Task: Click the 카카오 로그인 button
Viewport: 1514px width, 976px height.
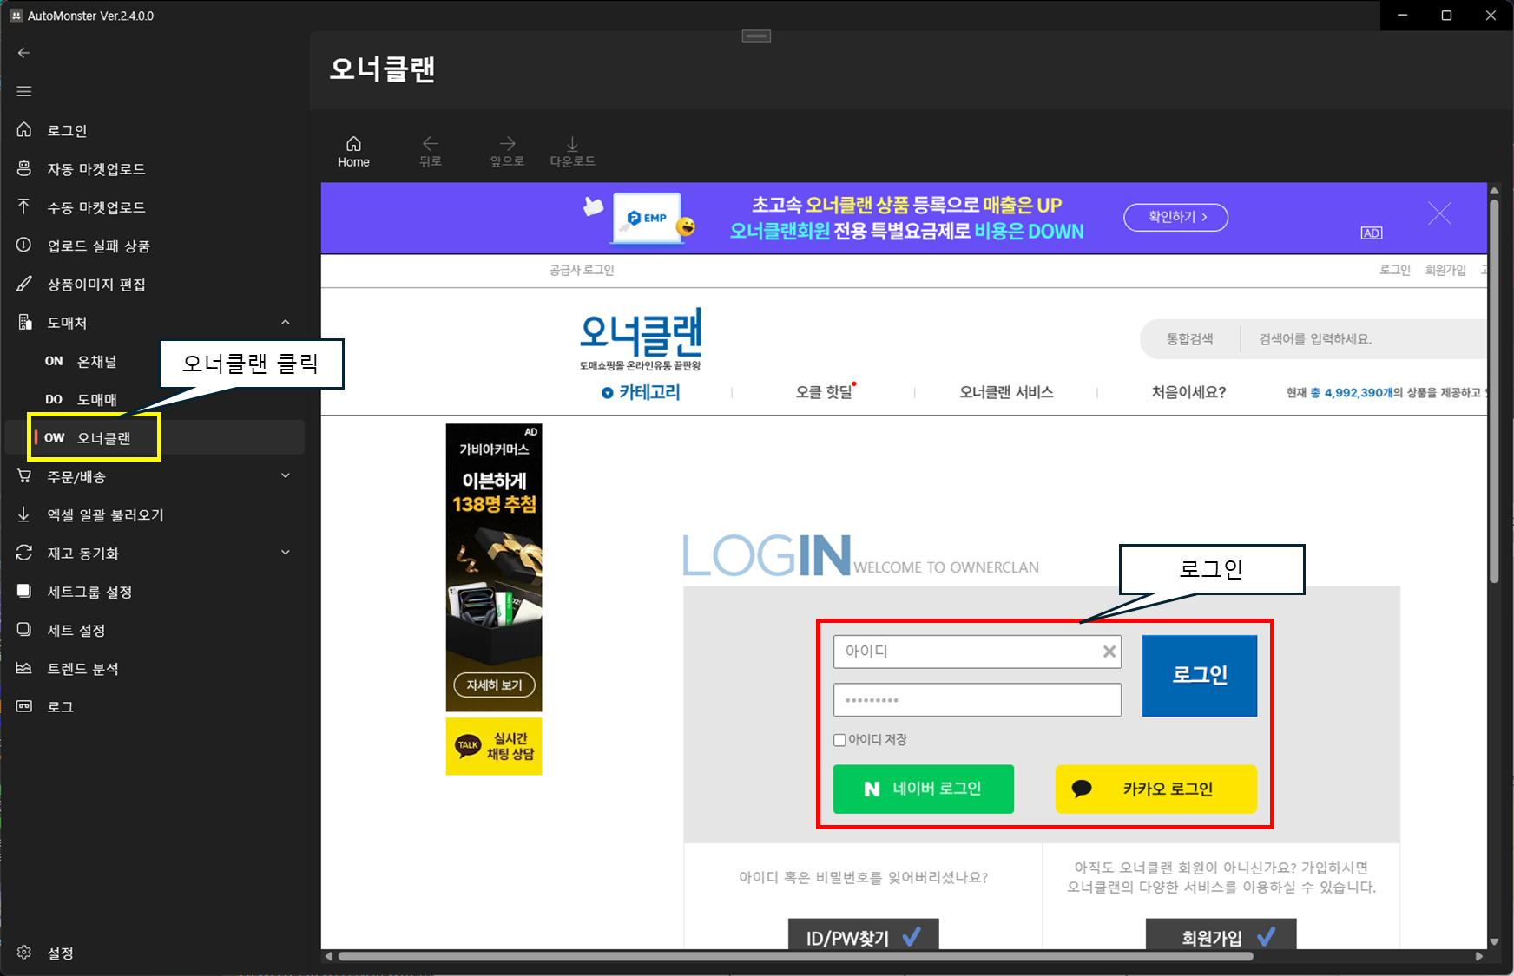Action: point(1156,789)
